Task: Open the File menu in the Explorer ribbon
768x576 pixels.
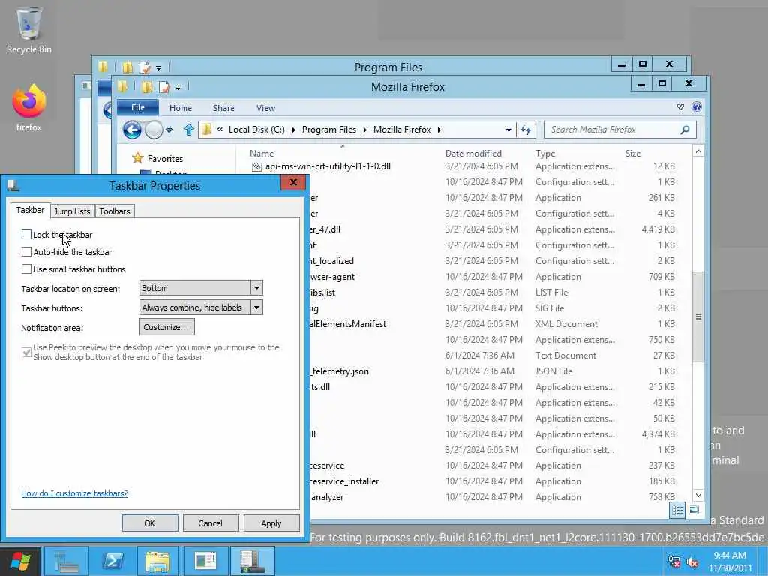Action: [138, 107]
